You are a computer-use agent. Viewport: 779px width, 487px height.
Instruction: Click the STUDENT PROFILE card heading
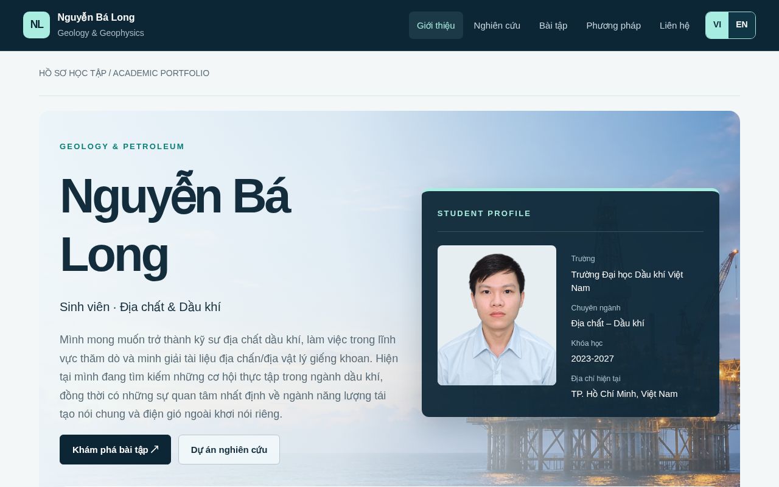(x=484, y=213)
